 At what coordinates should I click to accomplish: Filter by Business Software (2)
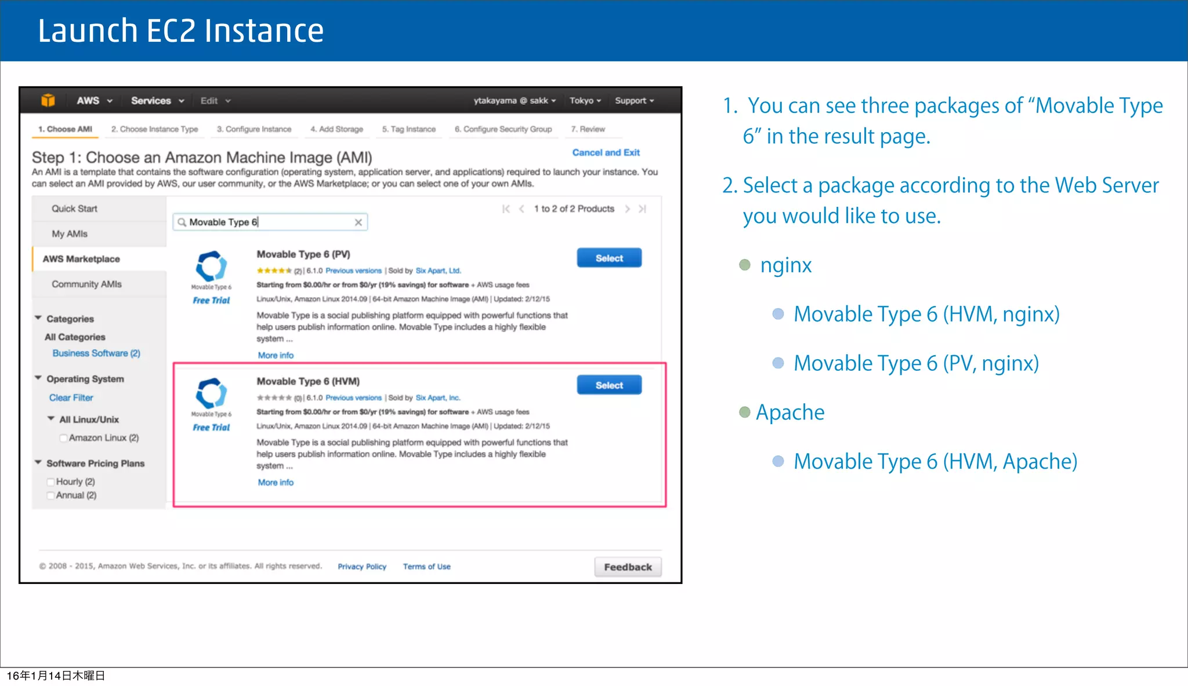click(x=96, y=353)
